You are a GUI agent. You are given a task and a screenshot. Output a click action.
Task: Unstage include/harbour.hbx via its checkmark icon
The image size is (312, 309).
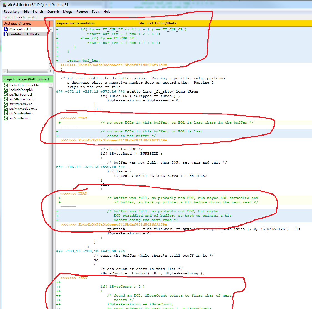tap(6, 85)
